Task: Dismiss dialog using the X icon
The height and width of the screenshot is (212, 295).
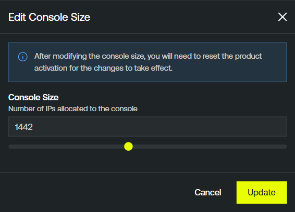Action: [x=282, y=17]
